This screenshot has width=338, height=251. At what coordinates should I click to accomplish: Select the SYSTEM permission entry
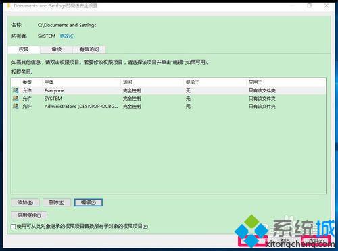[x=168, y=99]
